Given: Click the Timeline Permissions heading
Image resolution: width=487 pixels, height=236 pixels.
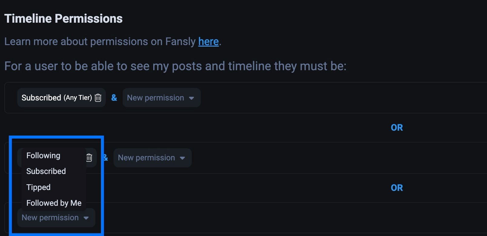Looking at the screenshot, I should pos(63,18).
